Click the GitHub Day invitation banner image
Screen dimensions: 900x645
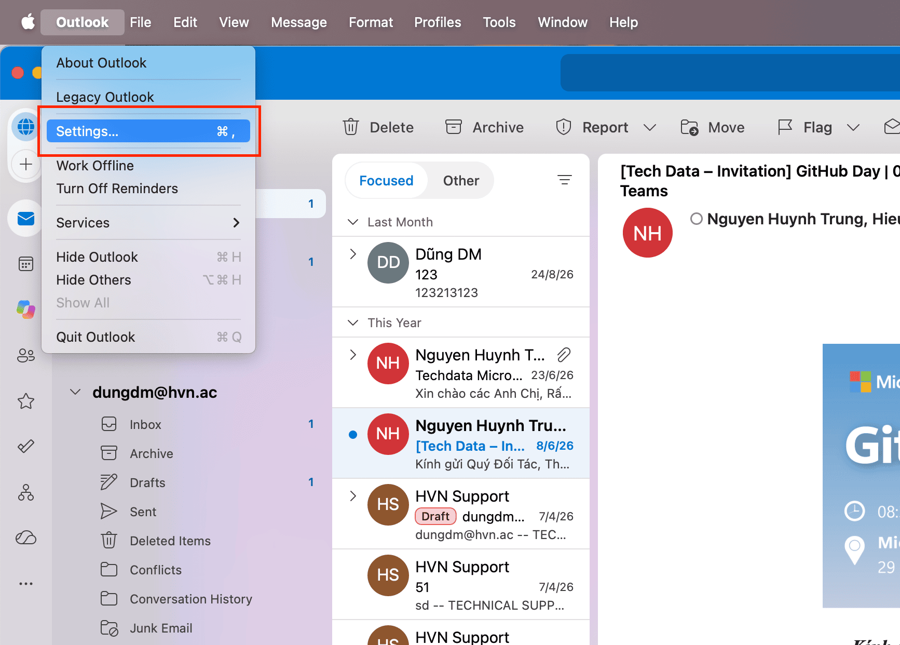[x=861, y=475]
